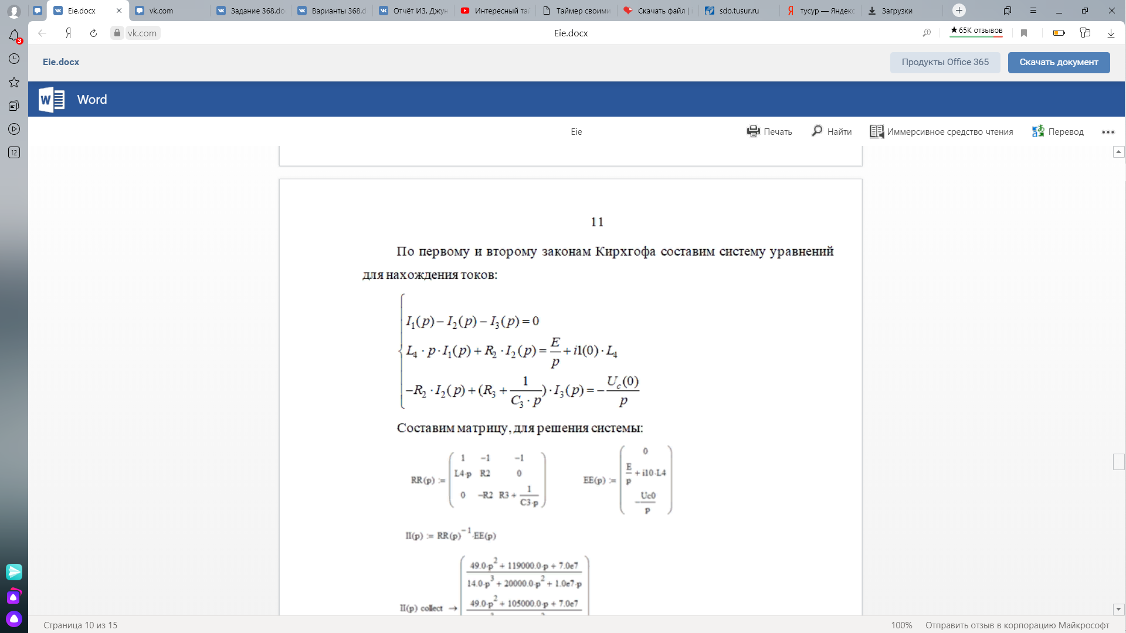Open the three-dots more options menu
Image resolution: width=1126 pixels, height=633 pixels.
click(1108, 132)
